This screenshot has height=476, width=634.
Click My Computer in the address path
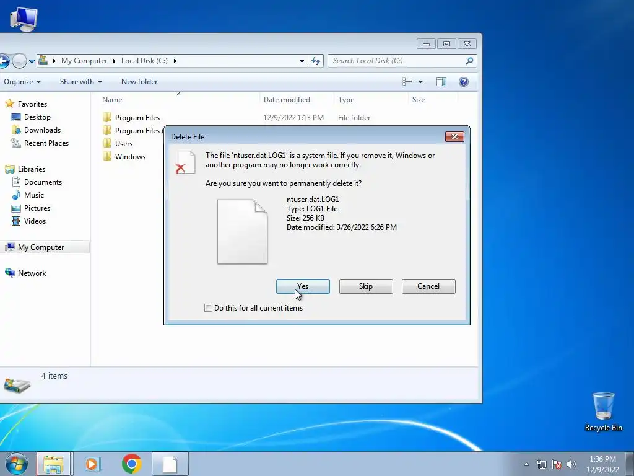[x=84, y=61]
